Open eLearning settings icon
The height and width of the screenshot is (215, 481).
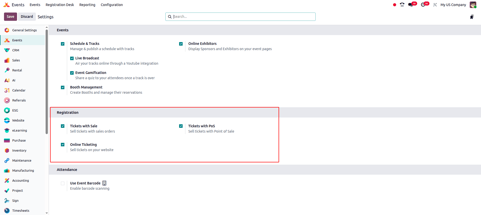coord(7,130)
